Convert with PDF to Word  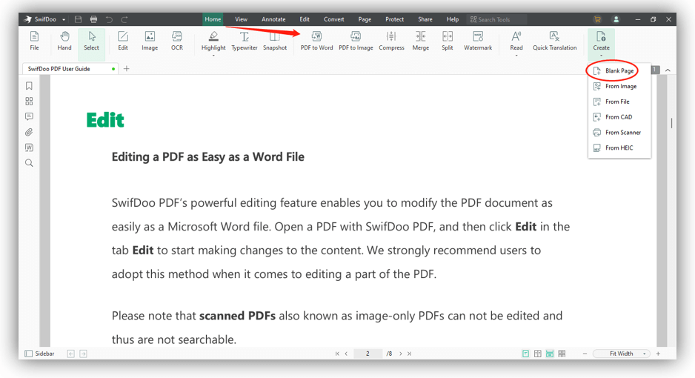(x=316, y=42)
